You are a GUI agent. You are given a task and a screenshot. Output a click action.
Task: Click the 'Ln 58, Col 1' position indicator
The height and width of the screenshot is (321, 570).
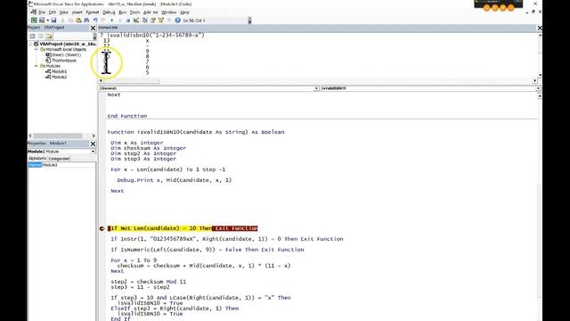(194, 21)
